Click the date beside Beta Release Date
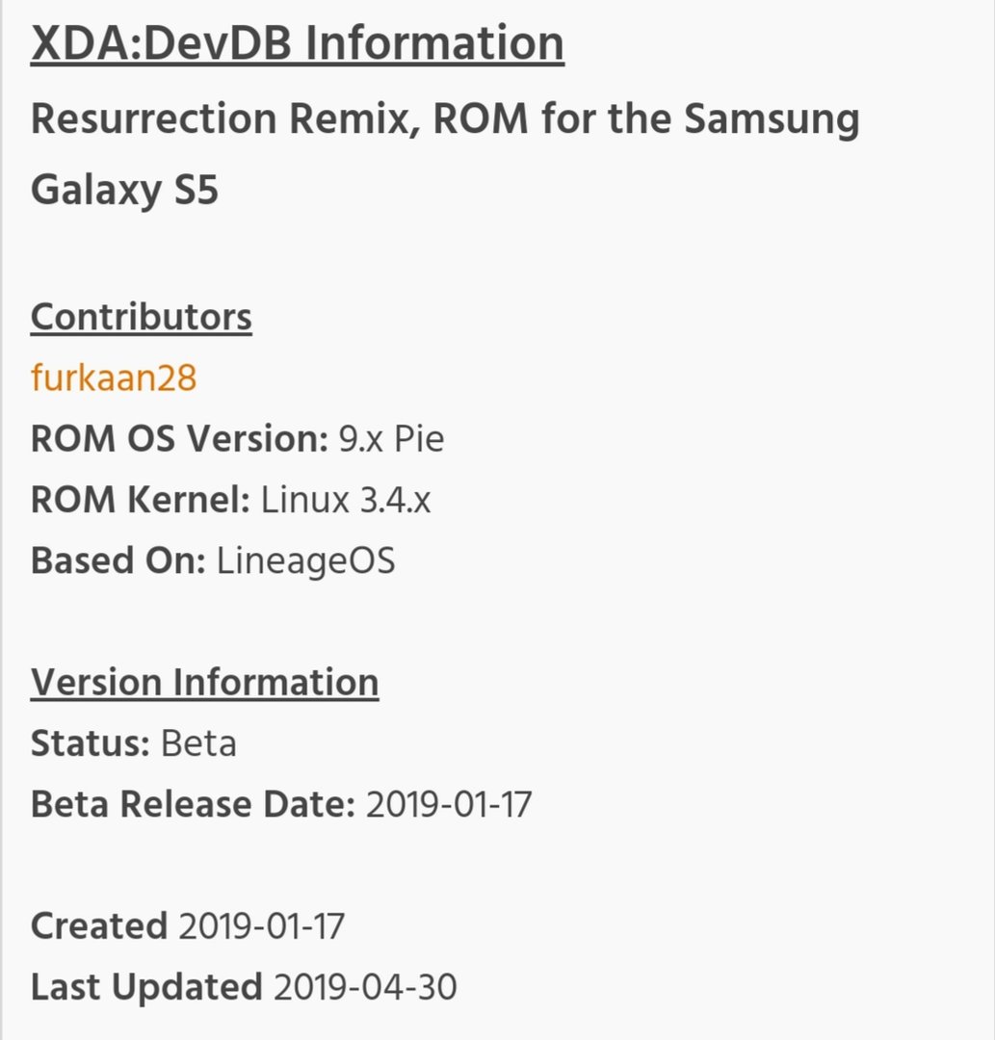The image size is (995, 1040). coord(449,804)
